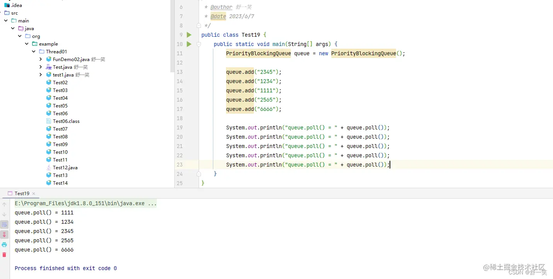Screen dimensions: 553x279
Task: Open Test09 in project tree
Action: tap(60, 144)
